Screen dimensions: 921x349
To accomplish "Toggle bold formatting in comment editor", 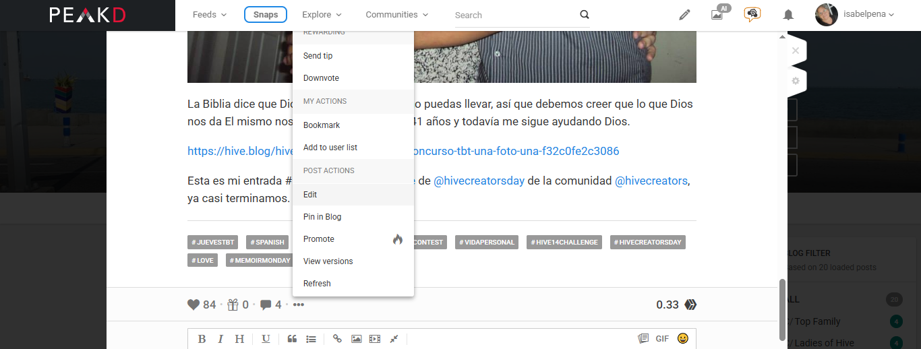I will [202, 339].
